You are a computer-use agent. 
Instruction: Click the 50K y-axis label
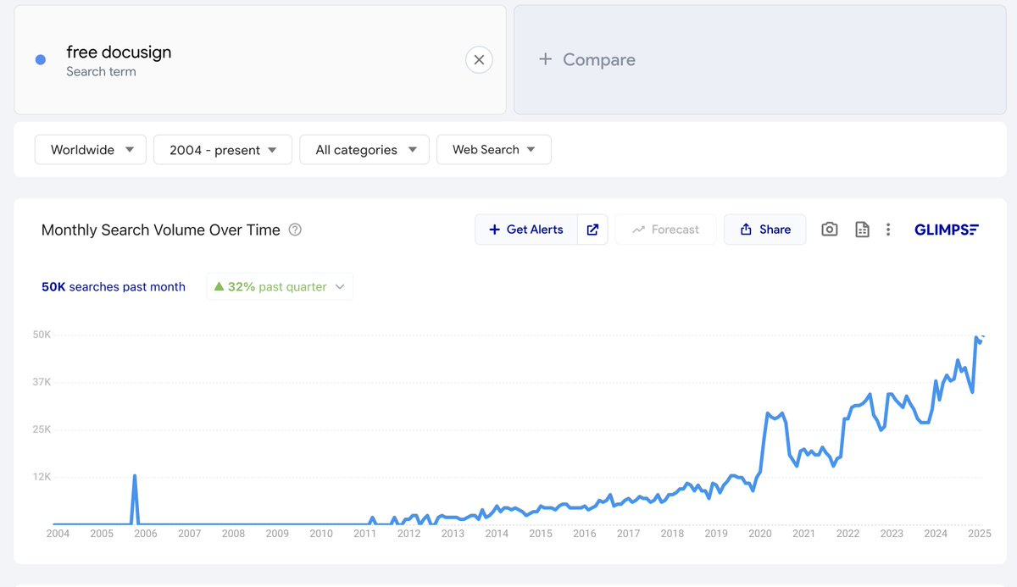click(42, 335)
